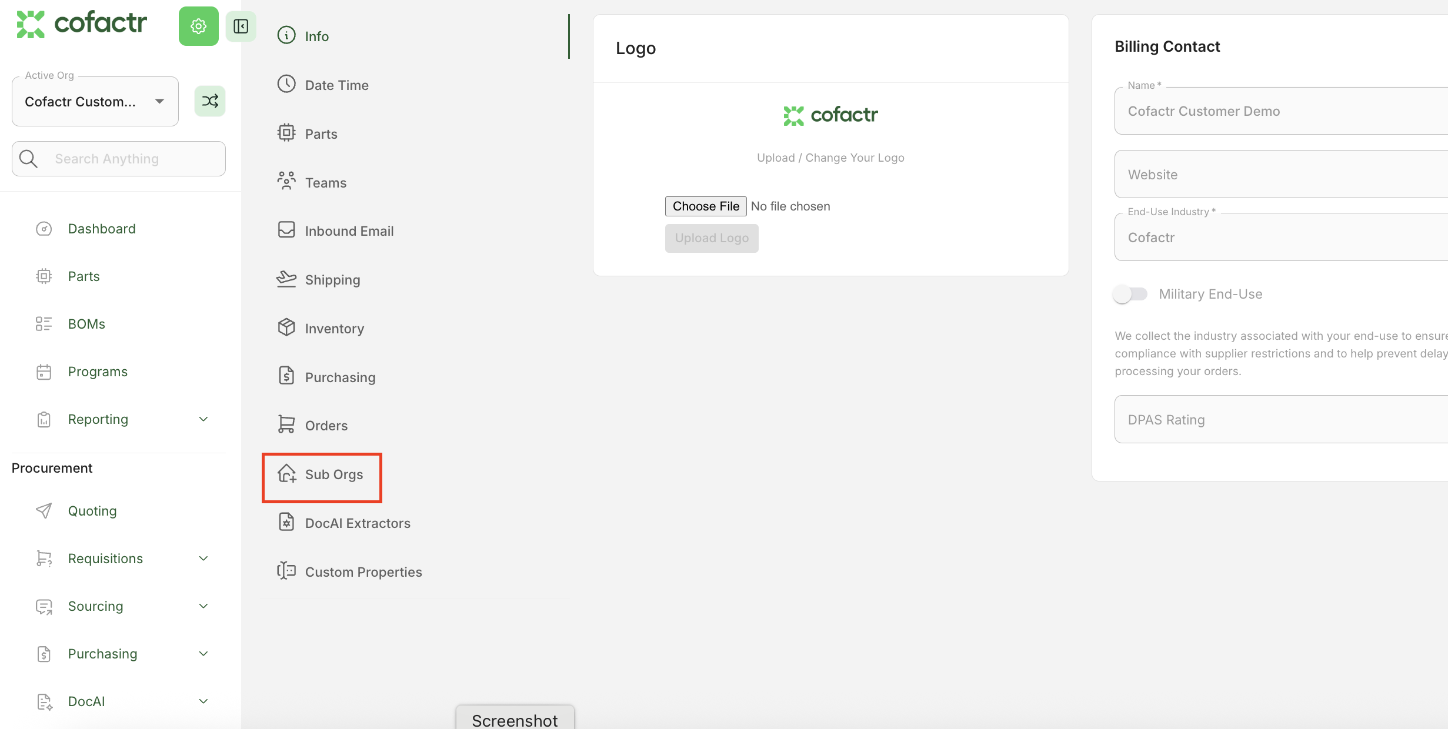The height and width of the screenshot is (729, 1448).
Task: Open the Teams settings section
Action: (x=326, y=182)
